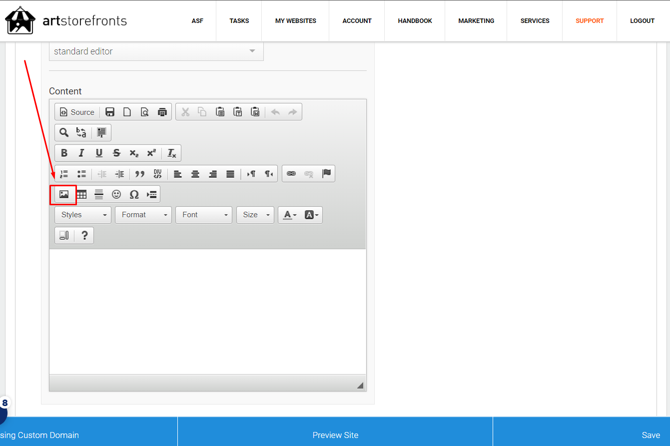
Task: Click the insert Image icon
Action: pyautogui.click(x=64, y=194)
